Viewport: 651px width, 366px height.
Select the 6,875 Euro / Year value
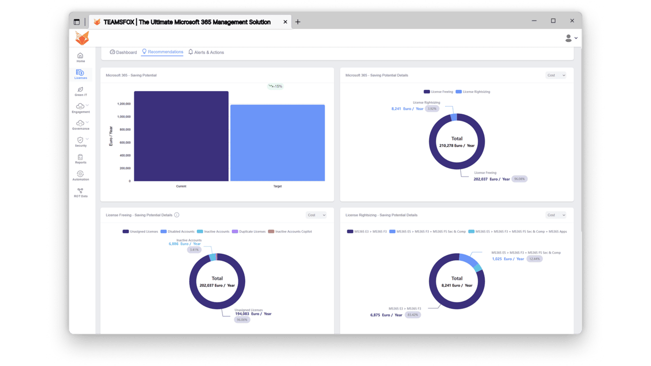(x=387, y=315)
